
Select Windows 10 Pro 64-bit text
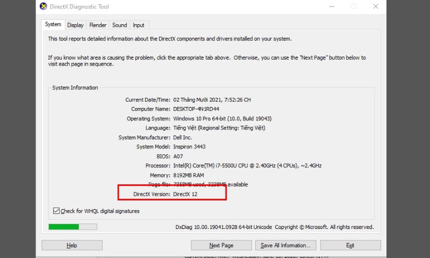(x=223, y=119)
